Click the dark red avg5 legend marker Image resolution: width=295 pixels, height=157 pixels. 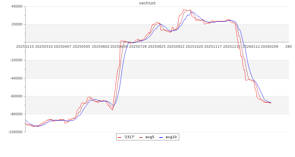pyautogui.click(x=141, y=137)
